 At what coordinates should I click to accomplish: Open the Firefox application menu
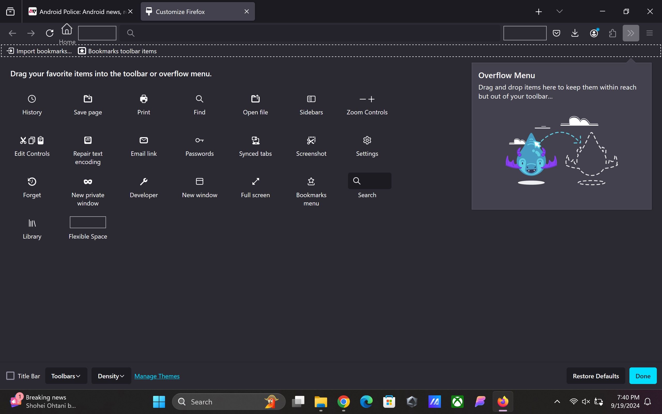coord(650,33)
